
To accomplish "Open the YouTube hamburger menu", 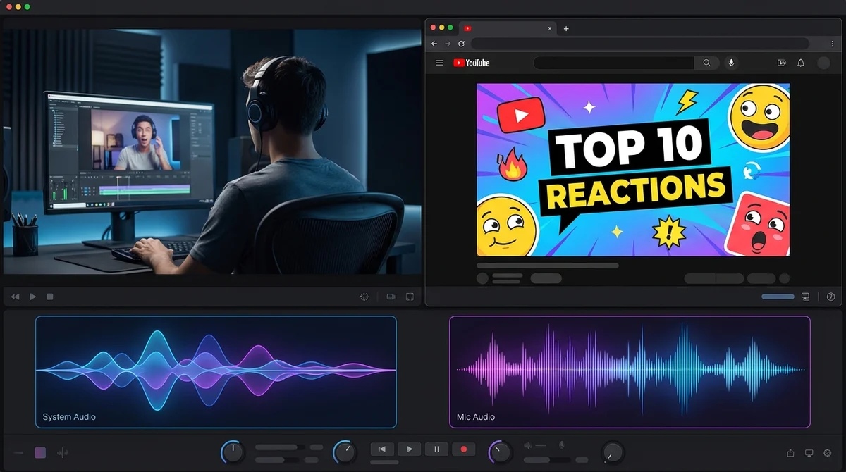I will click(439, 63).
